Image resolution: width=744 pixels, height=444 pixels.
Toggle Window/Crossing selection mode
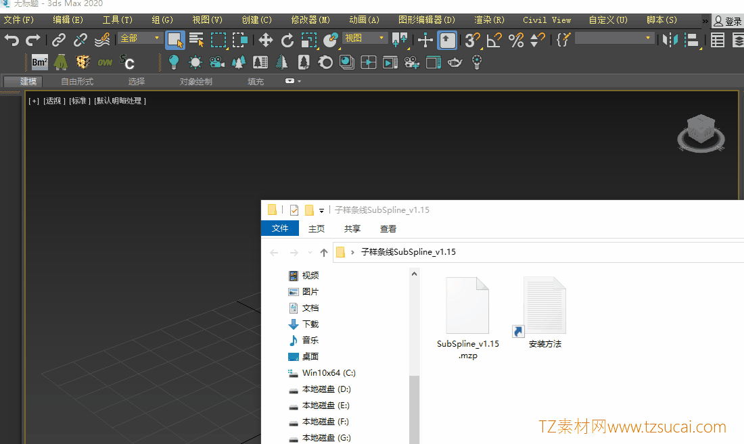pos(240,40)
